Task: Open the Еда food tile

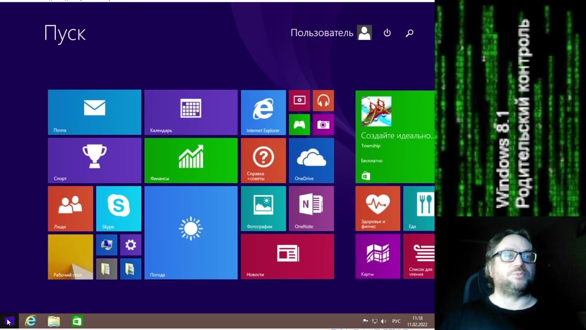Action: coord(419,209)
